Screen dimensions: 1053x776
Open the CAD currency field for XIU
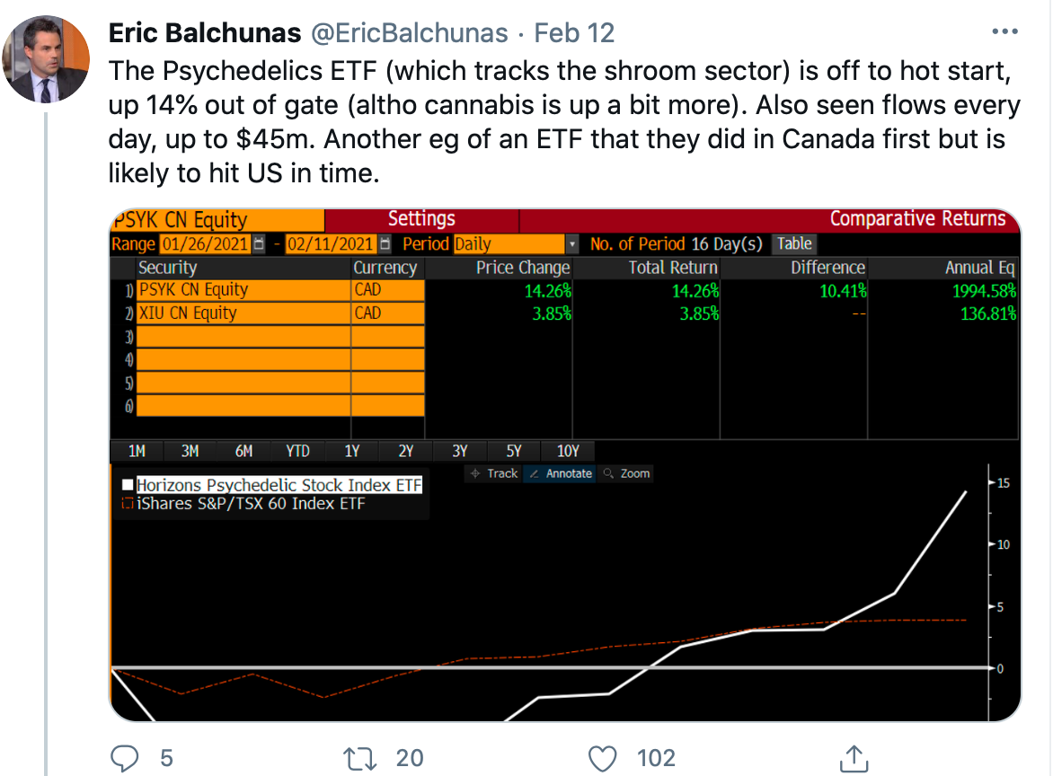coord(387,313)
